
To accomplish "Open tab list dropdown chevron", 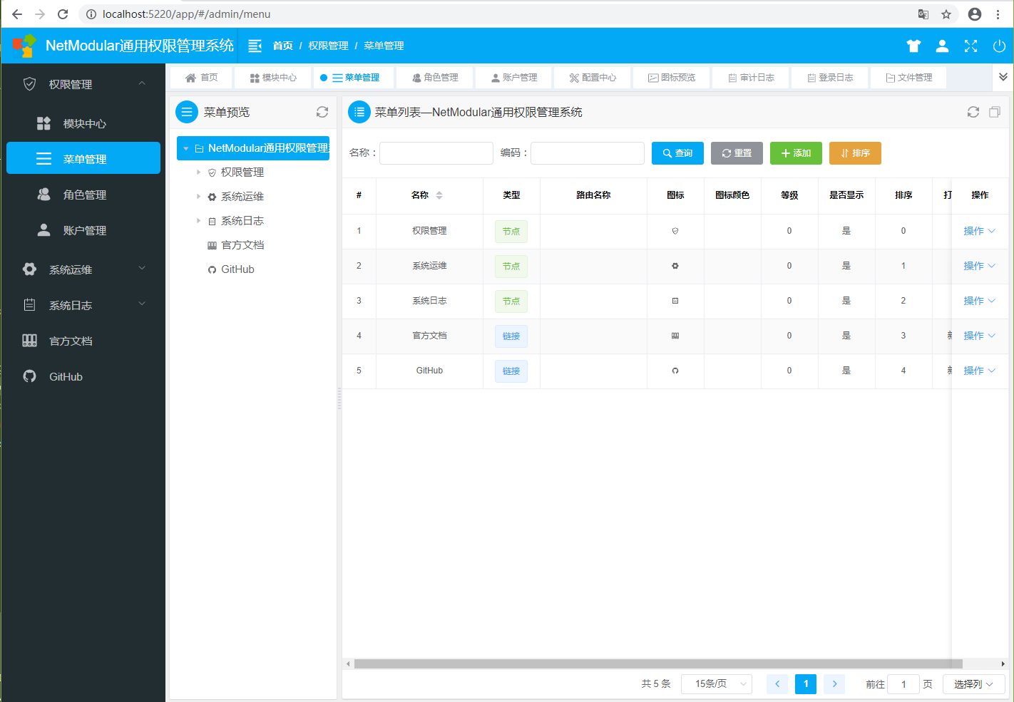I will point(1003,77).
